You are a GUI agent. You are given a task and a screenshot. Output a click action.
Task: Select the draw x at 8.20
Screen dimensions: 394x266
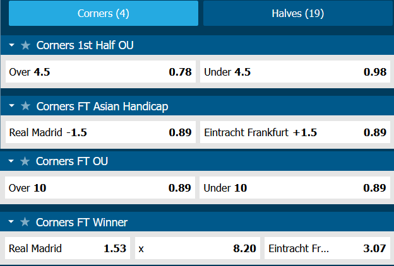coord(197,248)
